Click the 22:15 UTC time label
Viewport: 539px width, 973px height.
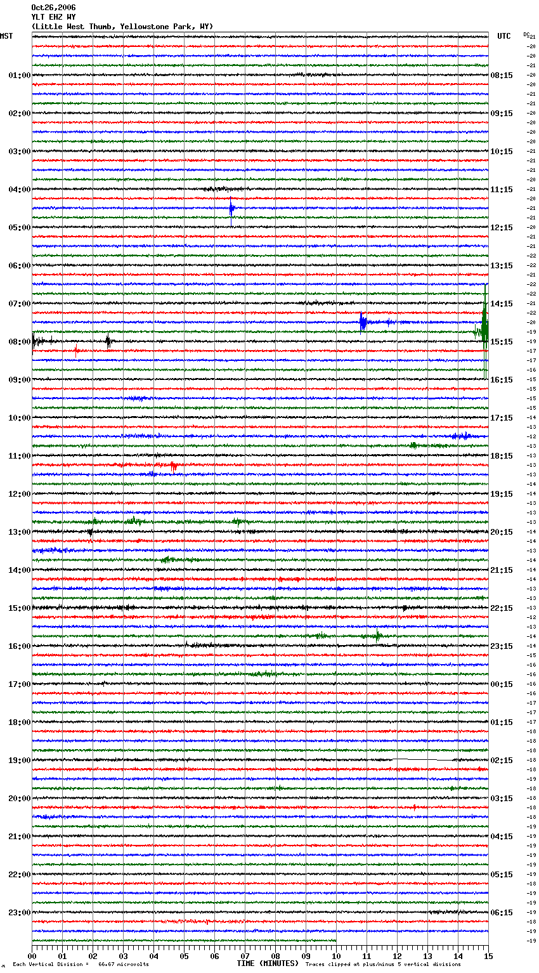(502, 608)
